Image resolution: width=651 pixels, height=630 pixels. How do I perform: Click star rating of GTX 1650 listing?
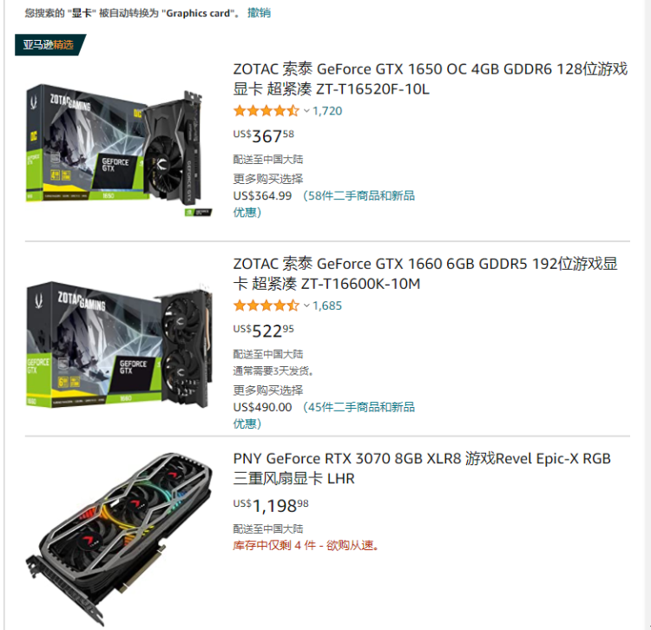pyautogui.click(x=266, y=111)
